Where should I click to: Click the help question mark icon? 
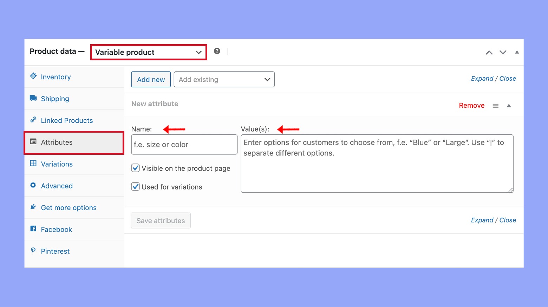click(217, 51)
